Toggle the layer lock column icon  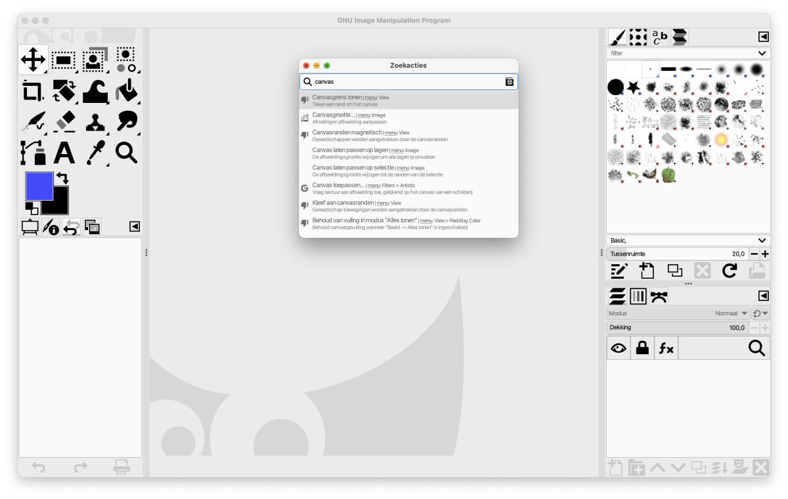click(642, 349)
